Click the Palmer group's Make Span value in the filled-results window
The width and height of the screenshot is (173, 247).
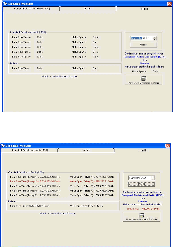[x=86, y=206]
